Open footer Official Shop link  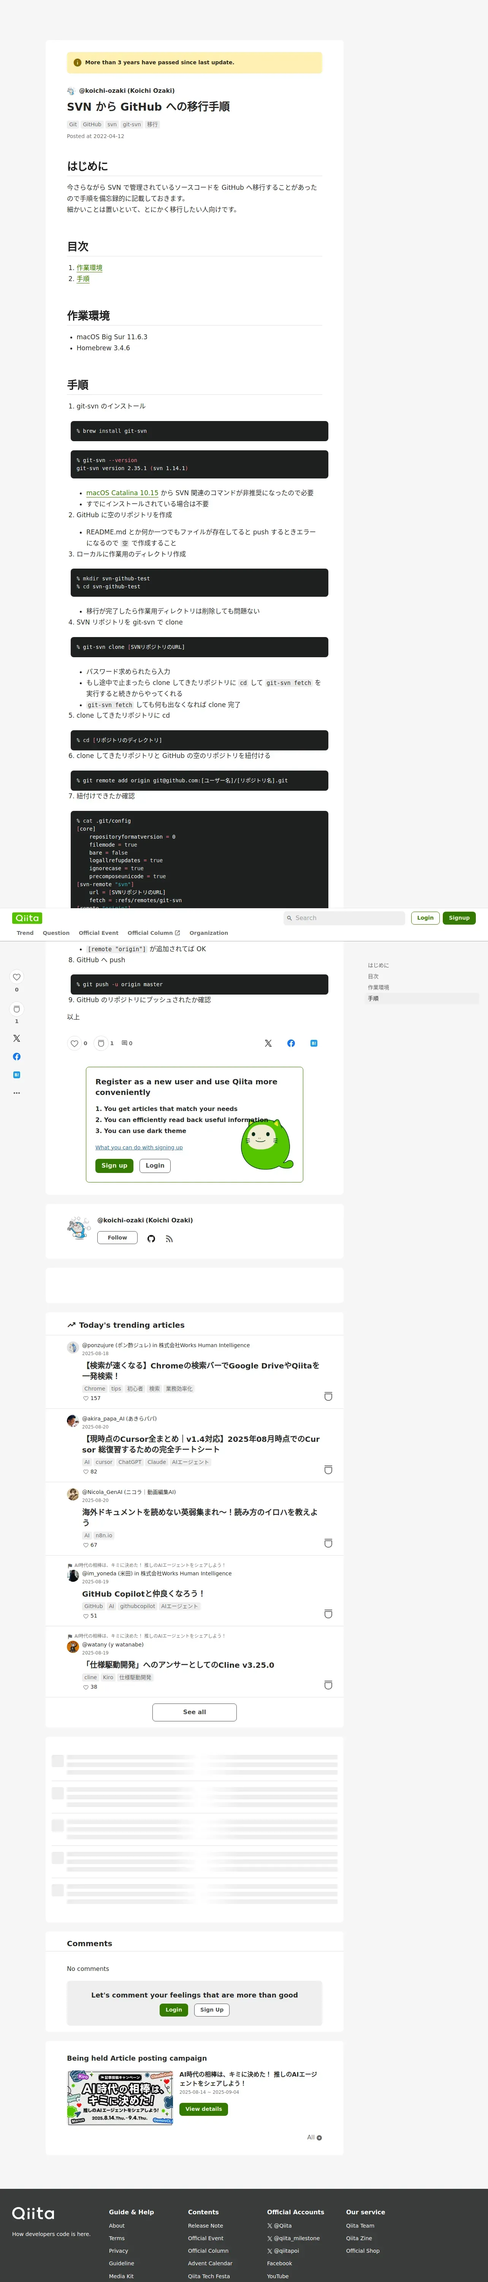coord(363,2251)
